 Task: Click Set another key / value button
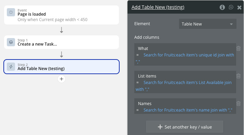point(185,127)
